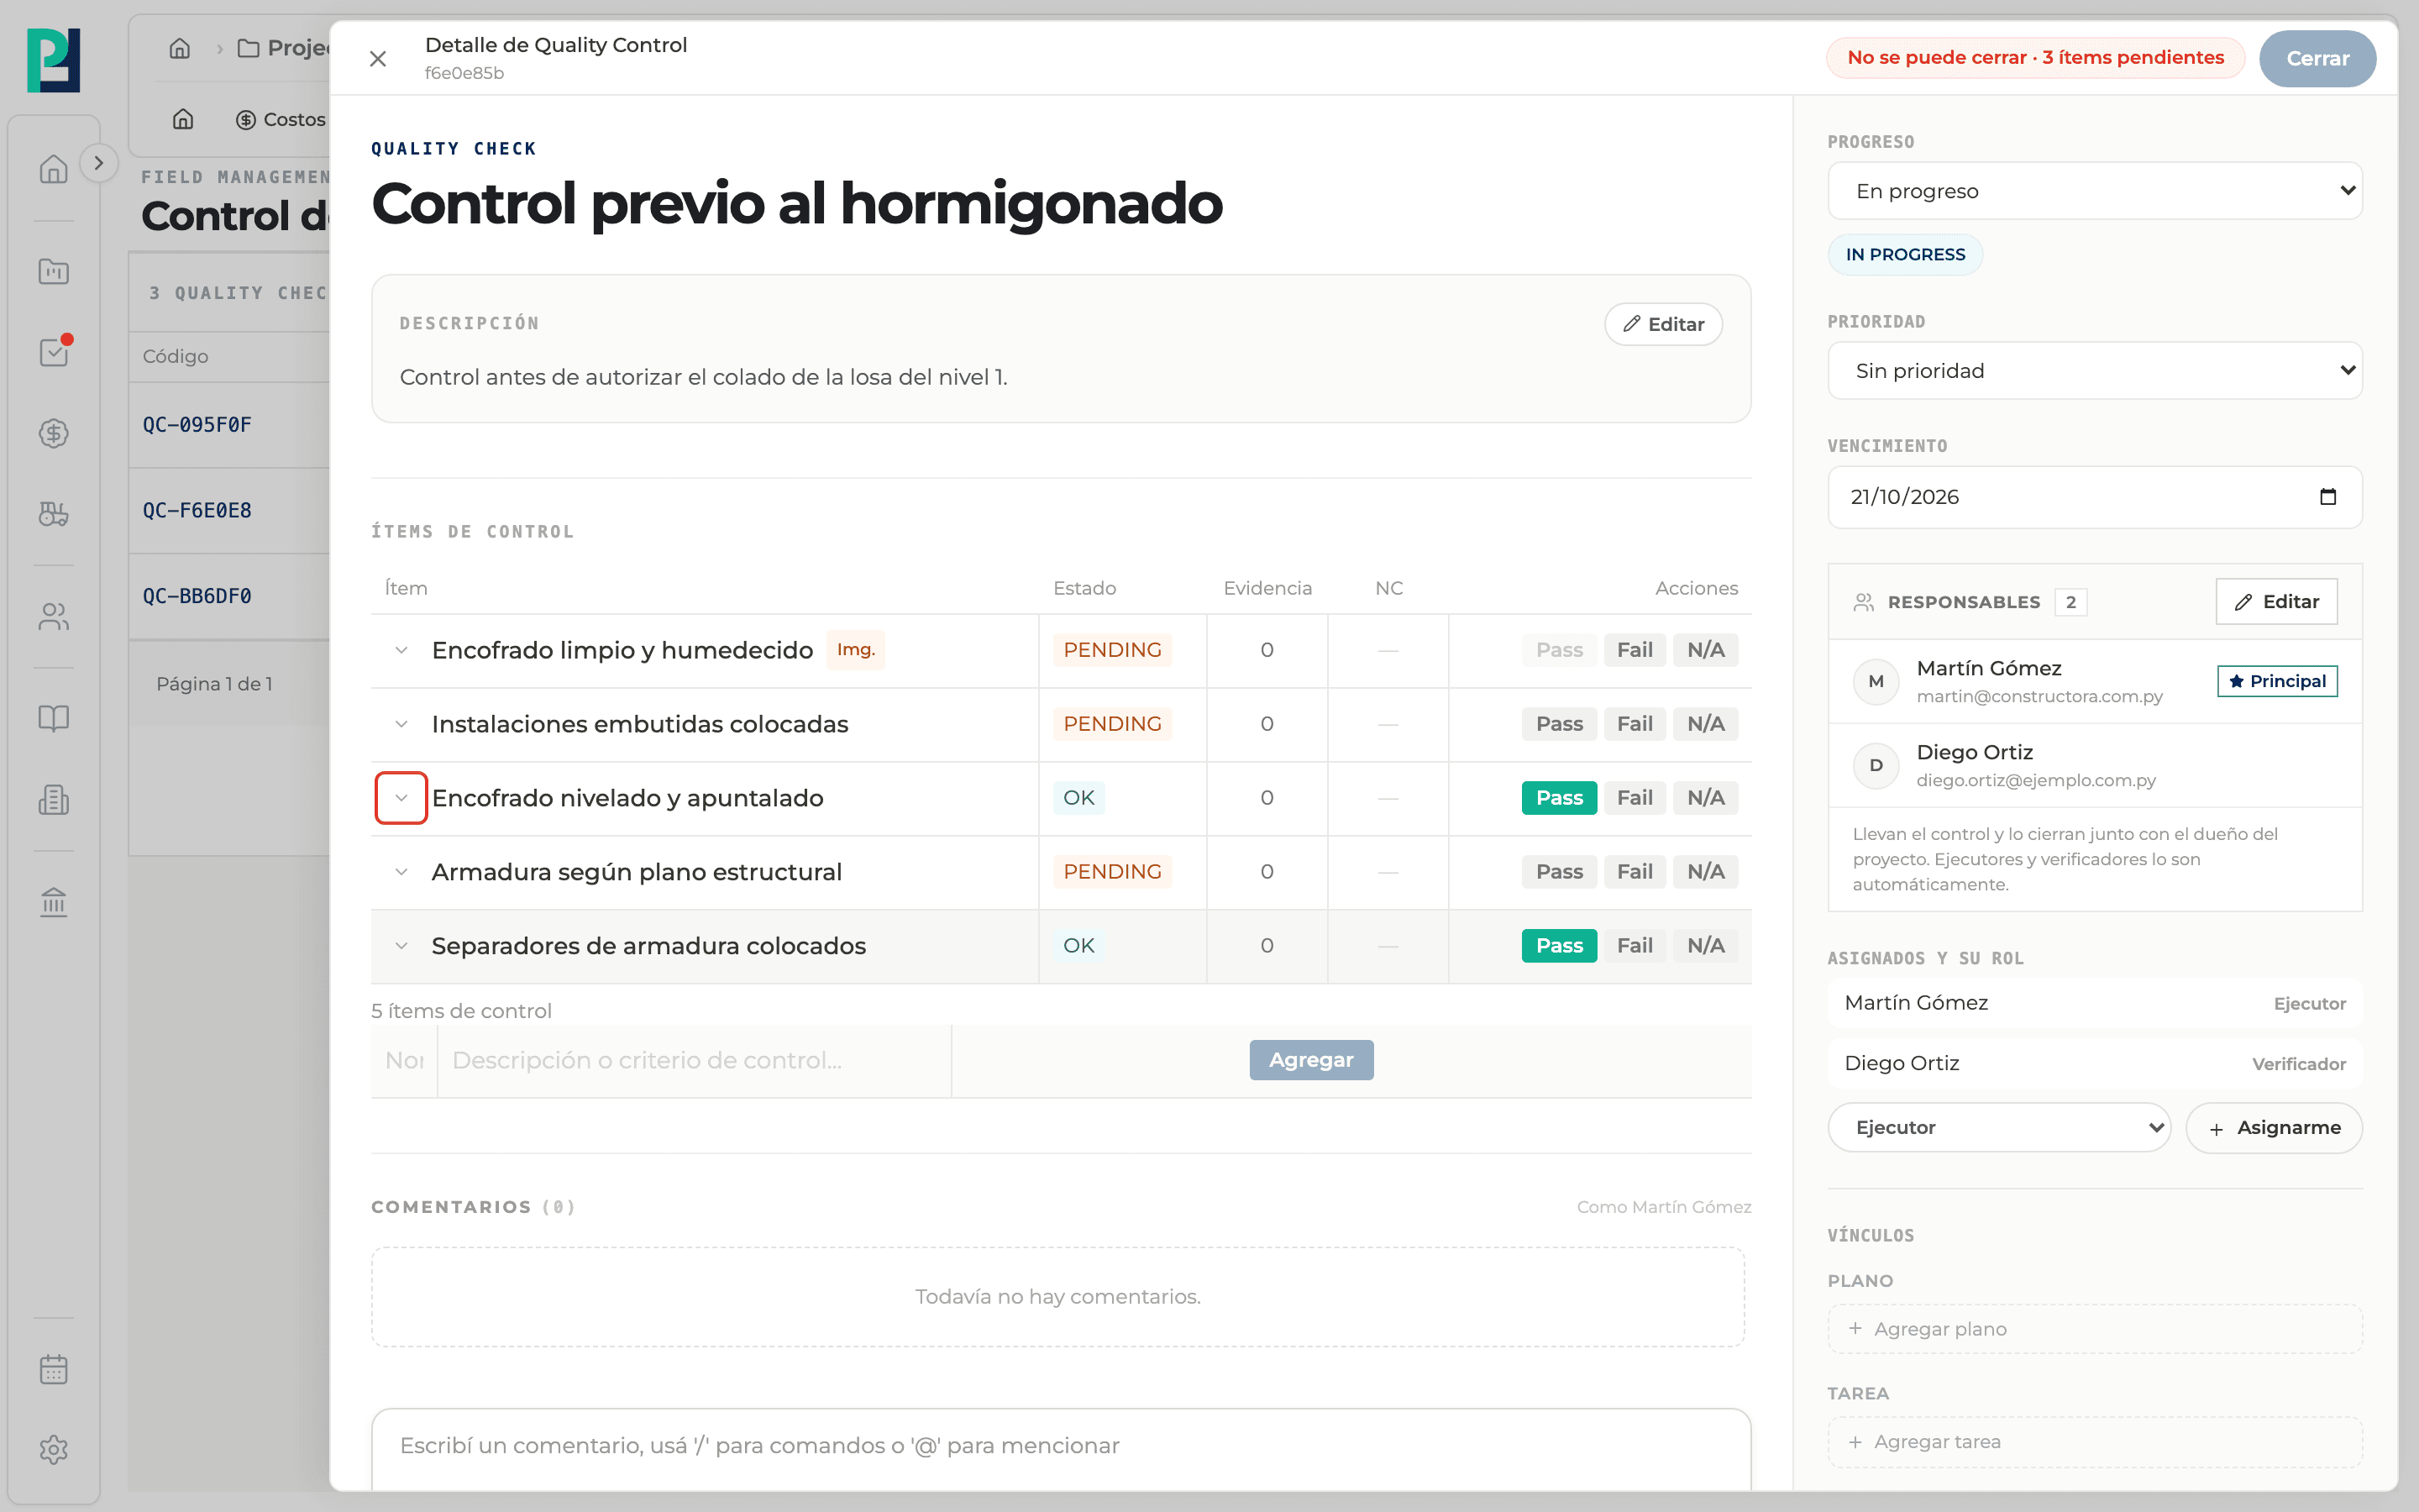This screenshot has height=1512, width=2419.
Task: Focus the Descripción o criterio de control field
Action: click(x=694, y=1061)
